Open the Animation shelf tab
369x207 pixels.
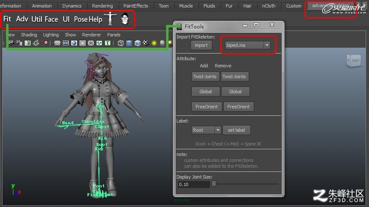pyautogui.click(x=41, y=6)
